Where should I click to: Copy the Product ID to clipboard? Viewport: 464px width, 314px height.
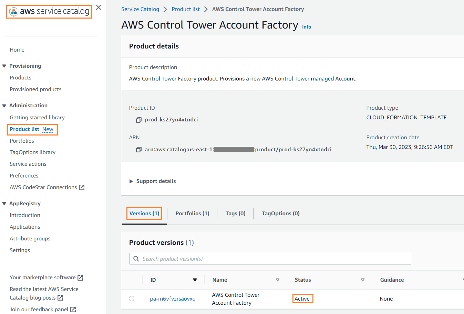[x=138, y=120]
